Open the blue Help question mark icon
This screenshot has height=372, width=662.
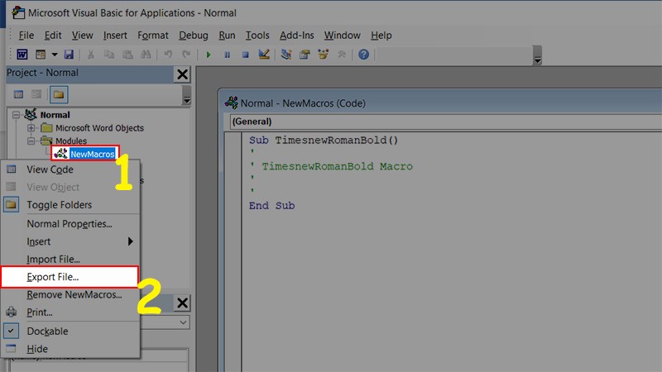pos(362,55)
